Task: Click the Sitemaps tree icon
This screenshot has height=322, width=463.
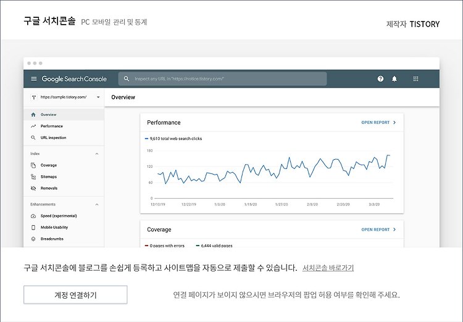Action: [33, 177]
